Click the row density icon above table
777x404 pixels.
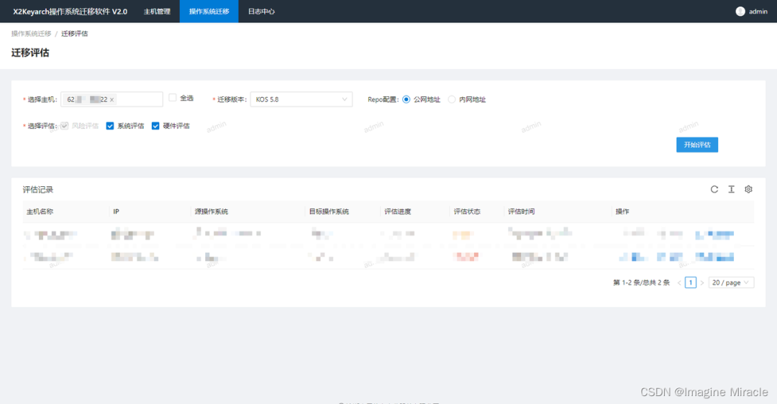pos(731,189)
